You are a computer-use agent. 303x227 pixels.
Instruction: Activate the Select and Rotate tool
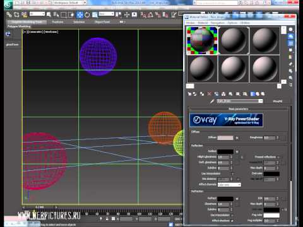[x=87, y=15]
